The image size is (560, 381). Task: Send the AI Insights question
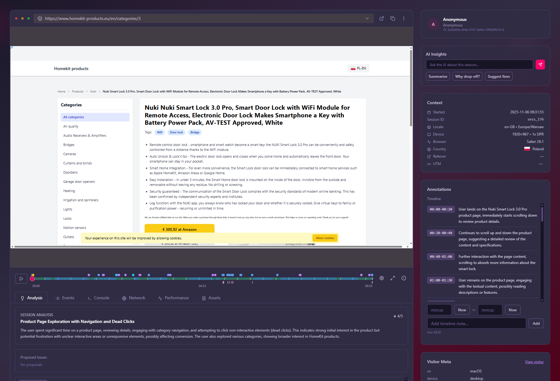[540, 65]
